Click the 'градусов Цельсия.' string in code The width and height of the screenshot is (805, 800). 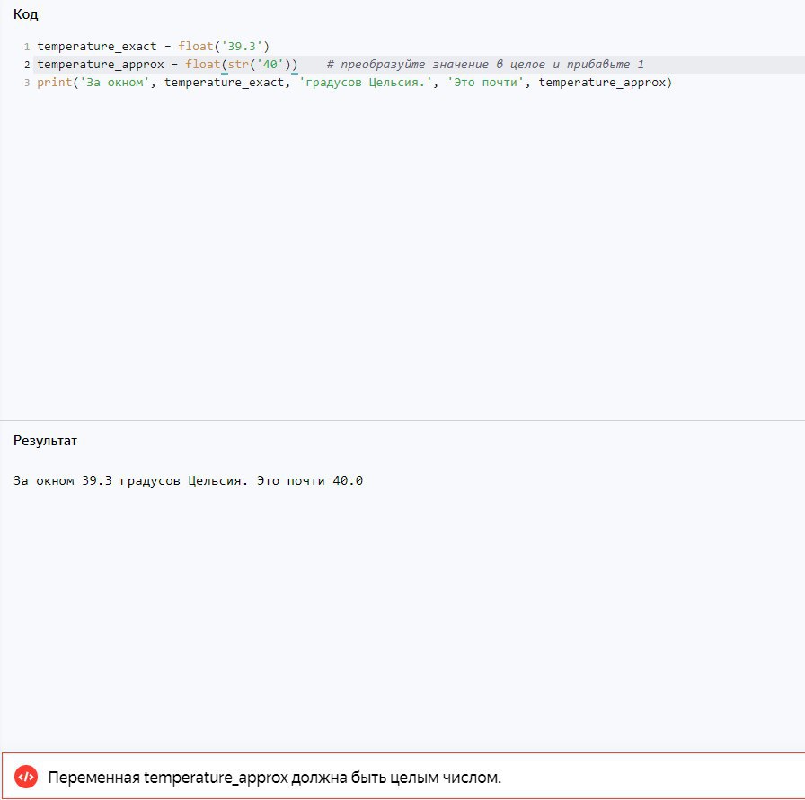tap(365, 82)
